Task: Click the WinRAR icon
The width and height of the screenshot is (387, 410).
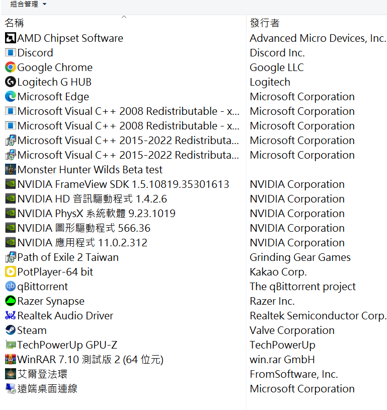Action: 11,360
